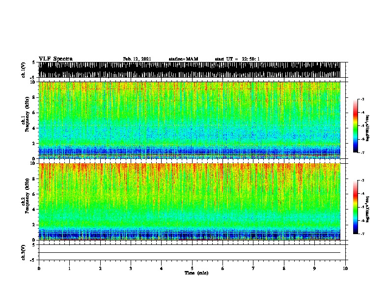
Task: Click the '6' kHz tick on ch.2 axis
Action: pyautogui.click(x=34, y=194)
